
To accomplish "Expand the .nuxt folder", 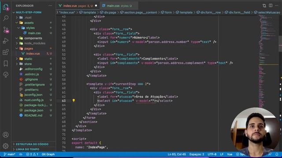I will tap(28, 18).
